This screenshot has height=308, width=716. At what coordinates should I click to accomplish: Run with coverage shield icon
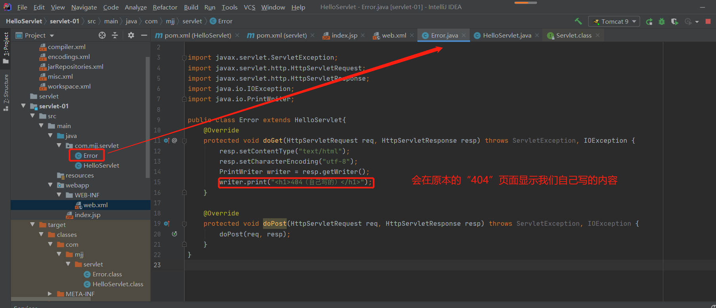click(674, 21)
